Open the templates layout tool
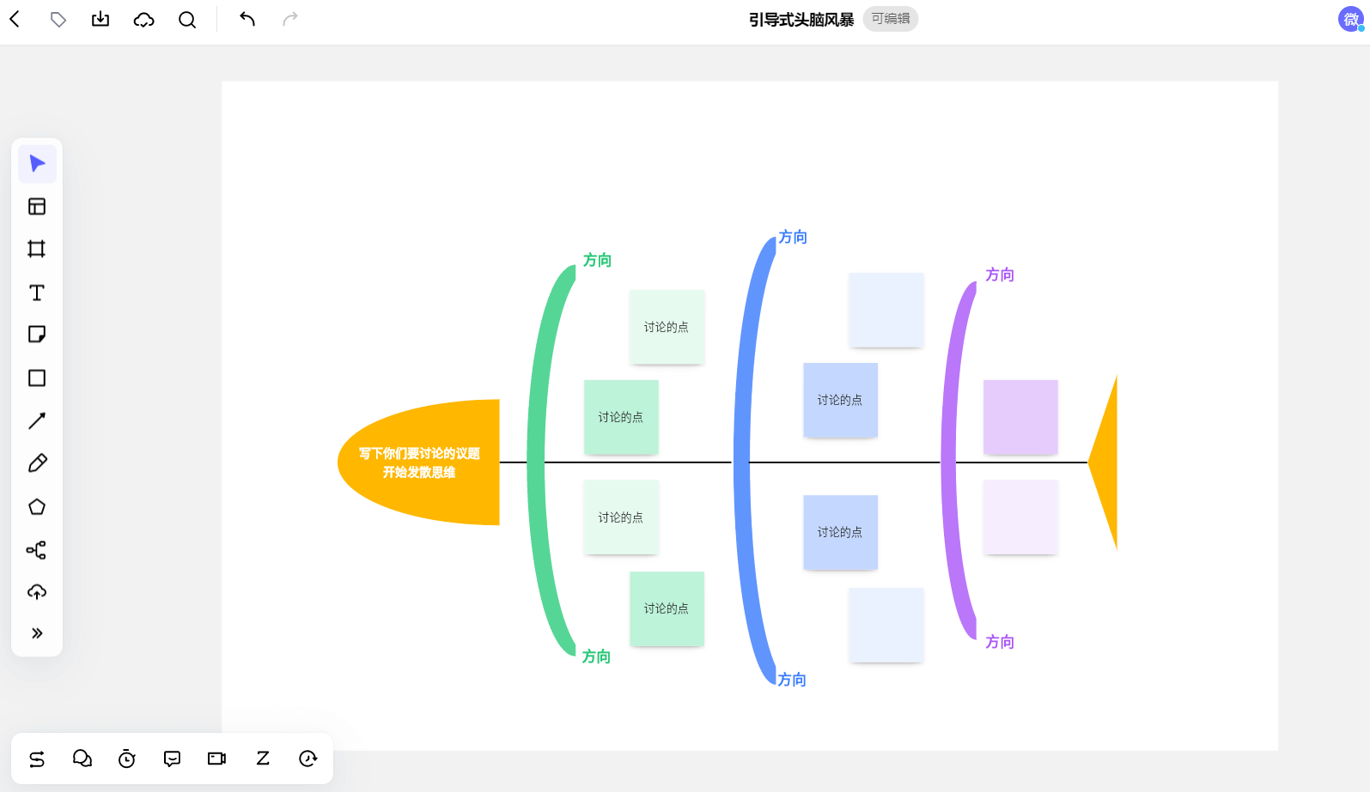The image size is (1370, 792). 37,207
